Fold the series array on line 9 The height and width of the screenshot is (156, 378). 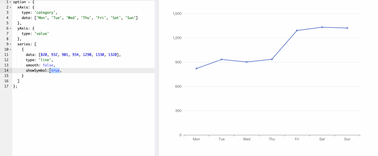click(x=10, y=44)
